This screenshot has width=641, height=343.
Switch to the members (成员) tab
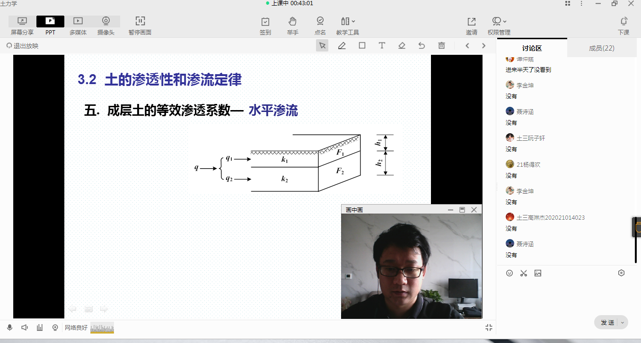(x=602, y=48)
